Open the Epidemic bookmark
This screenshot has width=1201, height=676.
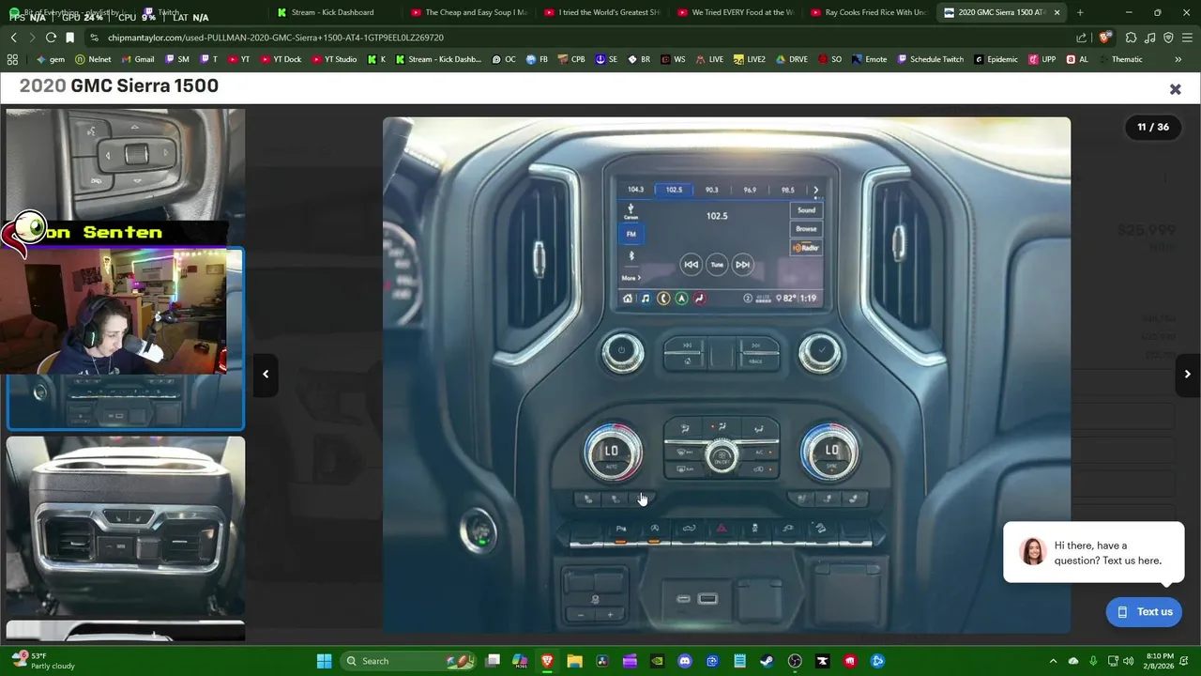[996, 59]
